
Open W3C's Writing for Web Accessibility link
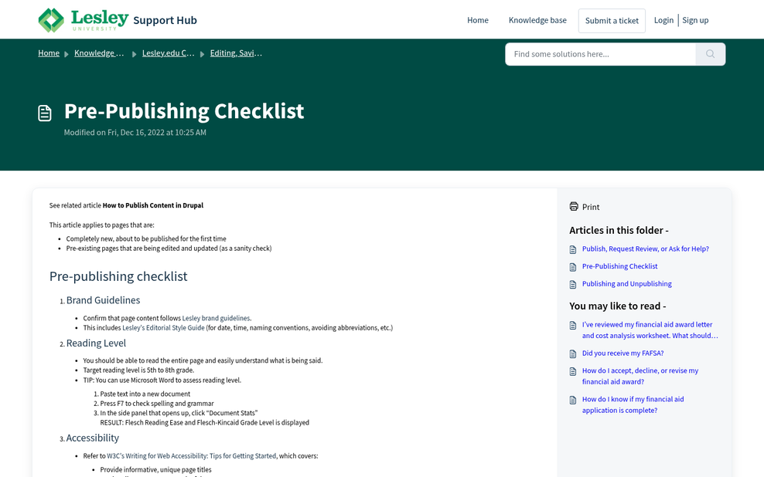(x=192, y=455)
